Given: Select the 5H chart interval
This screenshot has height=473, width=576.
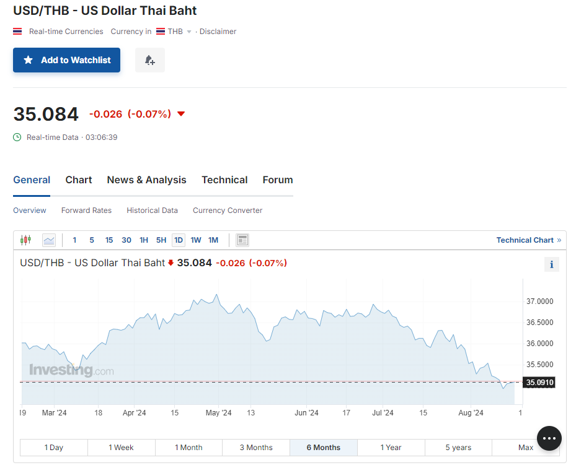Looking at the screenshot, I should click(161, 240).
